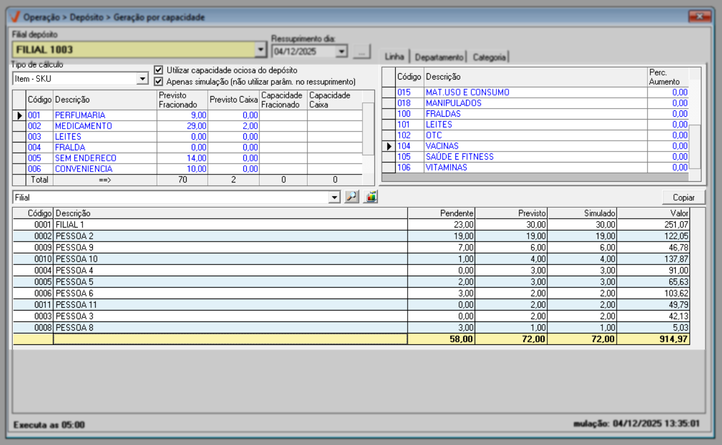Expand the Filial grouping dropdown
Screen dimensions: 722x445
pyautogui.click(x=334, y=197)
